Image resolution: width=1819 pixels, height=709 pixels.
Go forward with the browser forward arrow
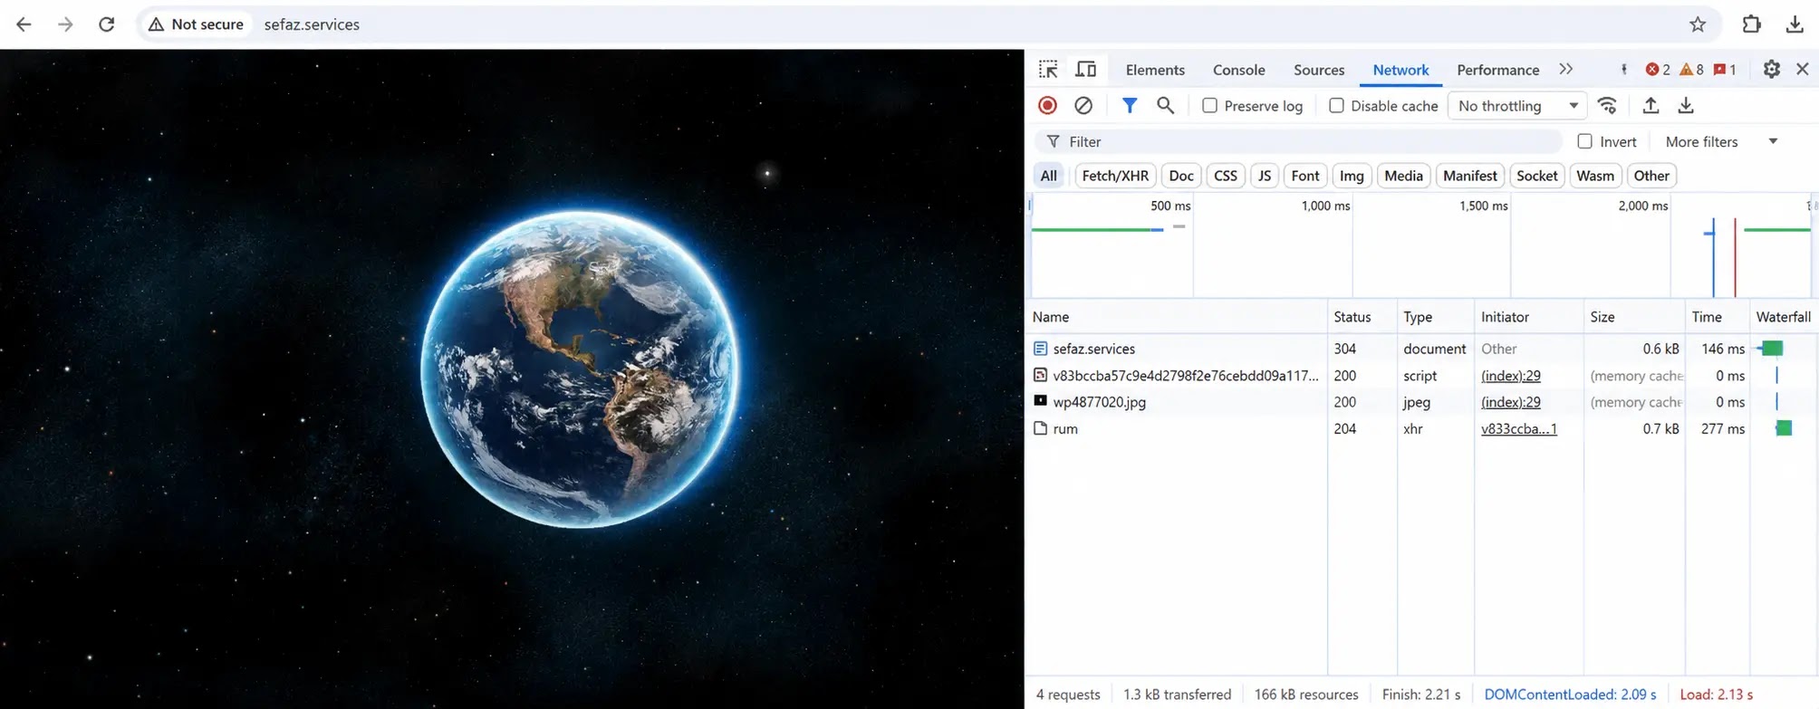[x=65, y=24]
